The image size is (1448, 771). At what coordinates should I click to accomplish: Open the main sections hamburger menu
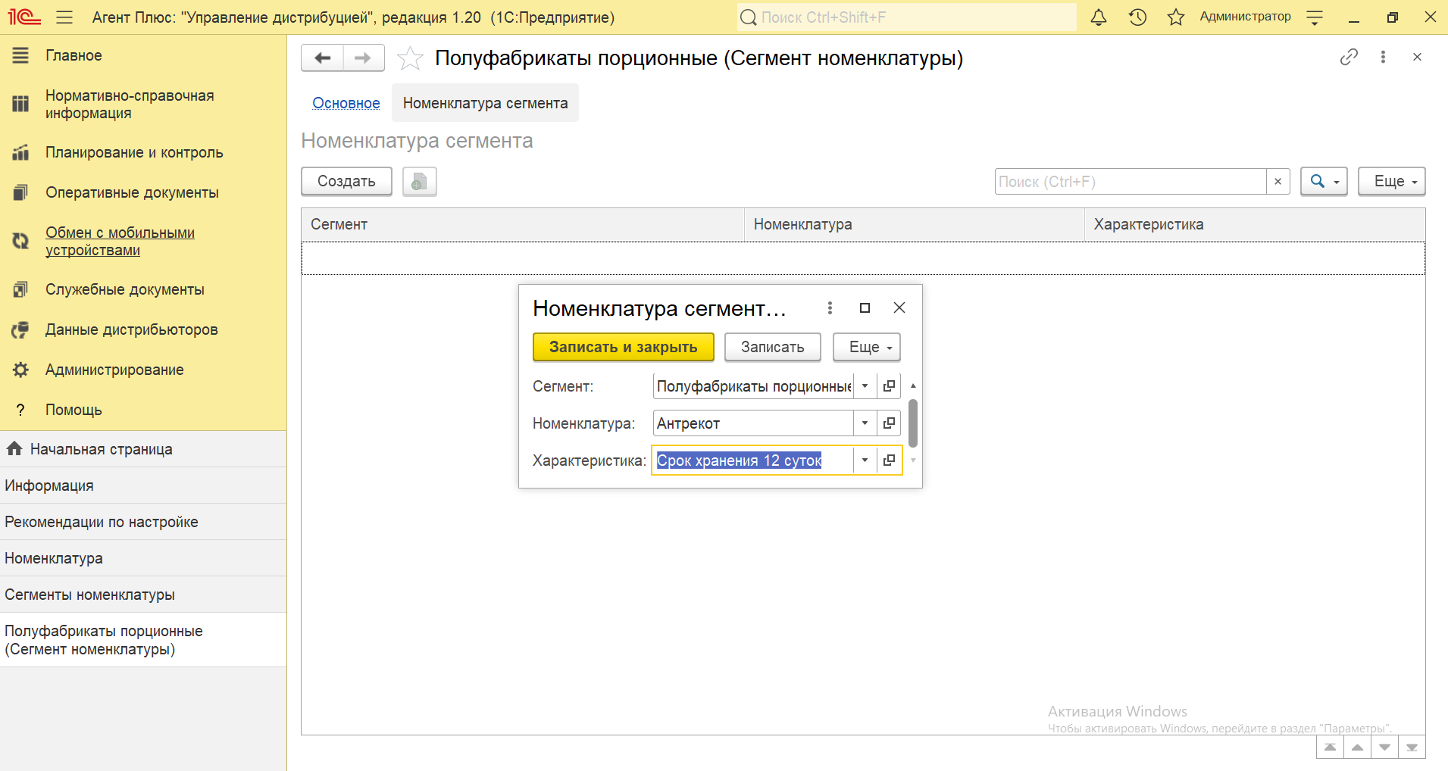pos(64,17)
